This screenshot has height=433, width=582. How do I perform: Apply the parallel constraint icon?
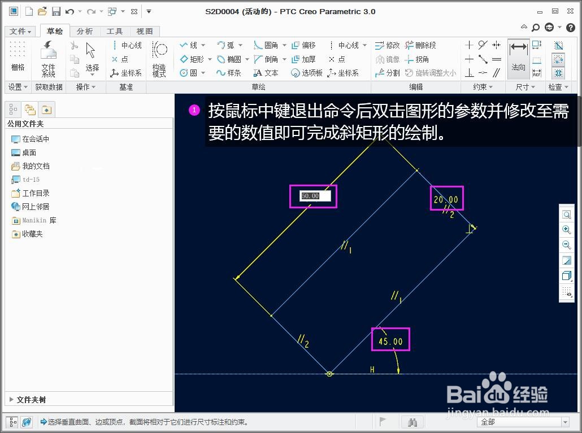(x=496, y=73)
